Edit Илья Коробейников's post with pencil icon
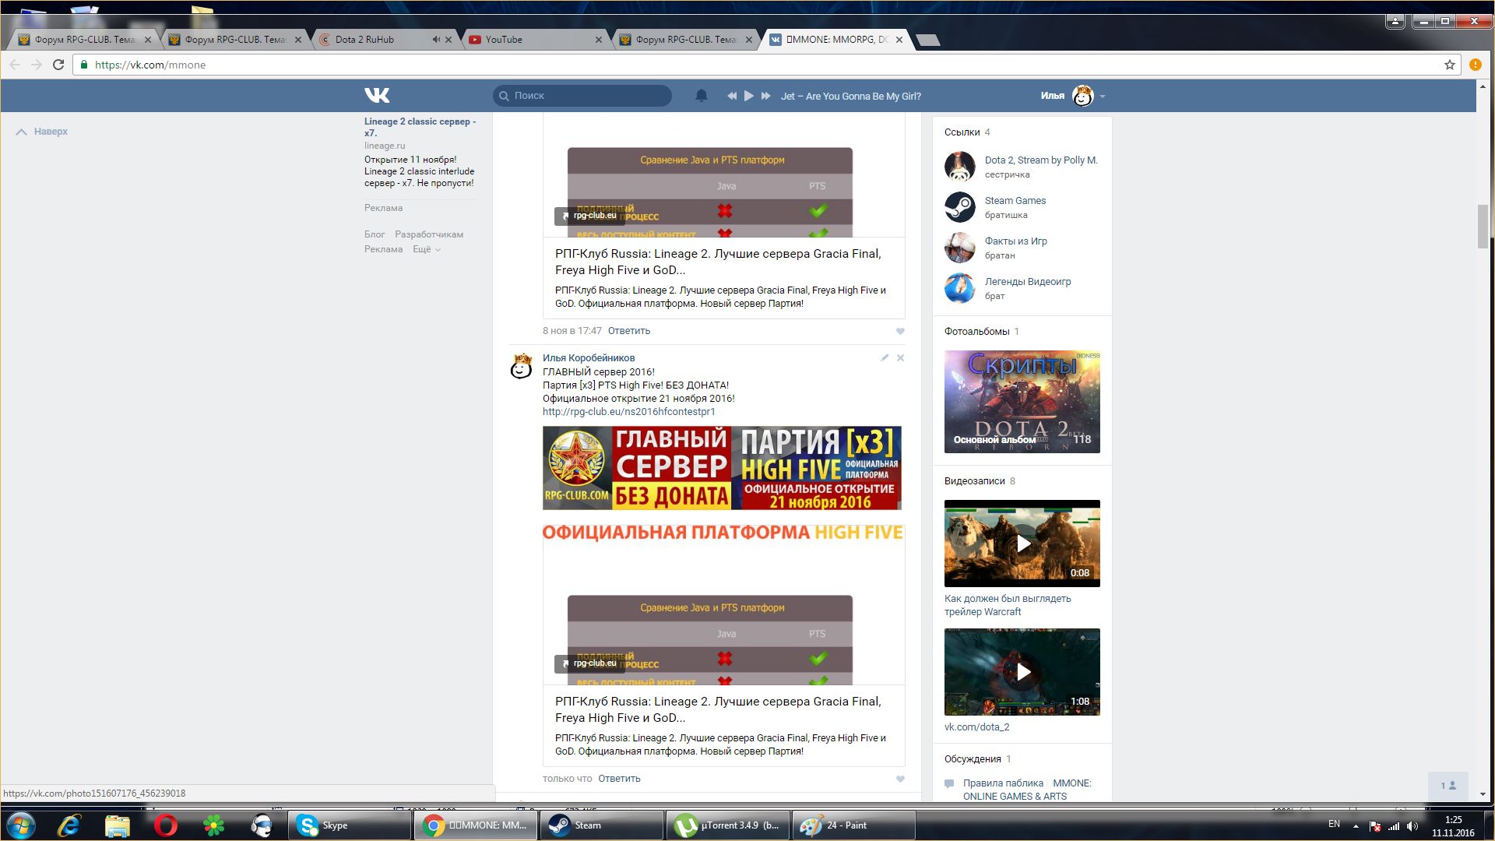1495x841 pixels. click(x=884, y=358)
